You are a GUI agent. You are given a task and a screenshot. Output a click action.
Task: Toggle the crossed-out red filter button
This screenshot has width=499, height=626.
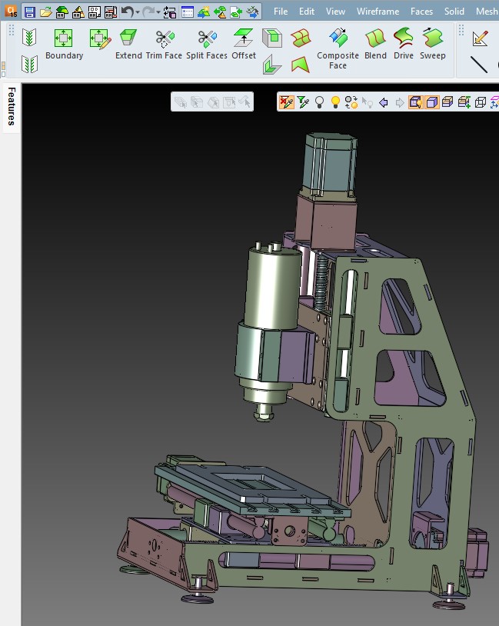click(x=286, y=102)
